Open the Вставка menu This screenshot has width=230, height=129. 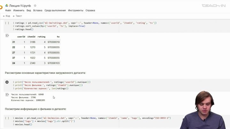coord(38,10)
